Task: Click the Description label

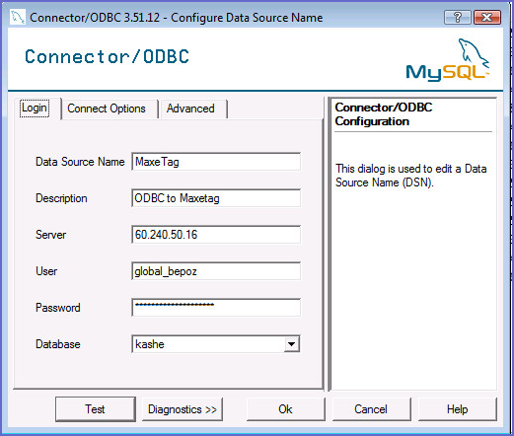Action: 61,198
